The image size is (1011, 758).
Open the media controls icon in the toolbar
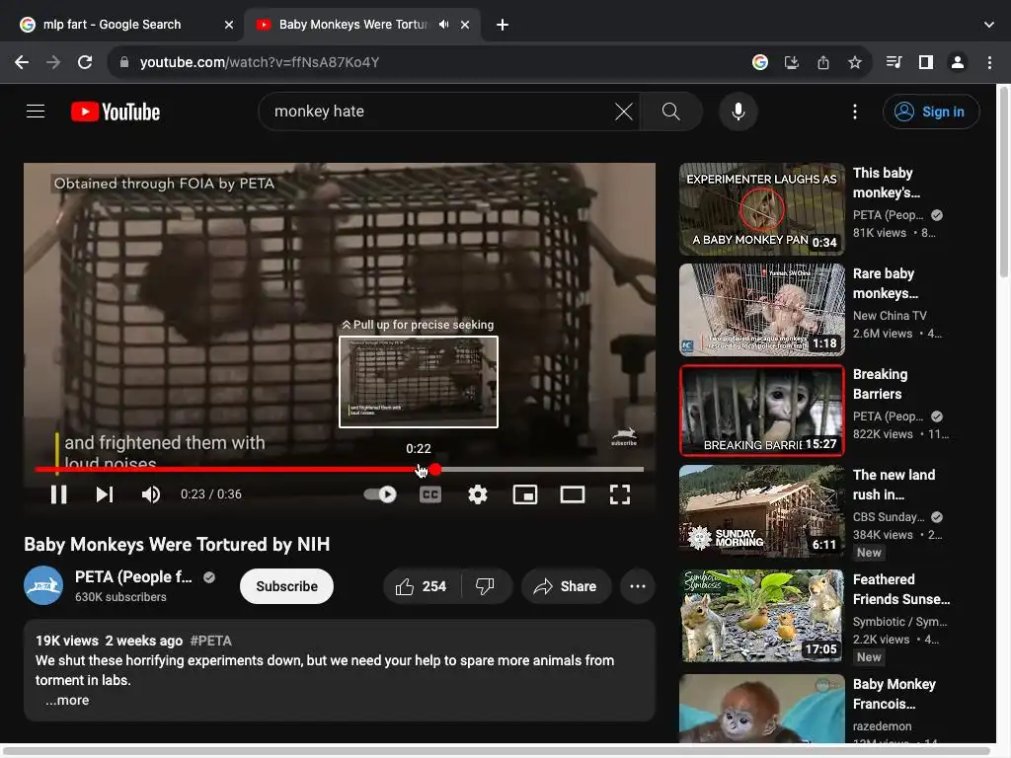click(x=894, y=62)
